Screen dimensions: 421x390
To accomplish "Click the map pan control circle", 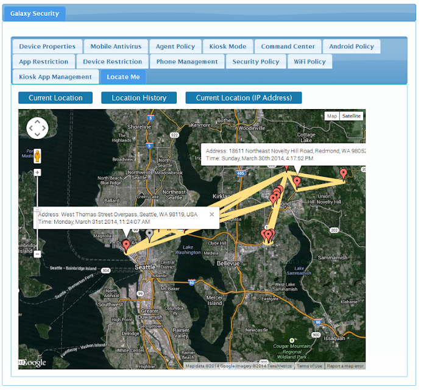I will point(37,128).
